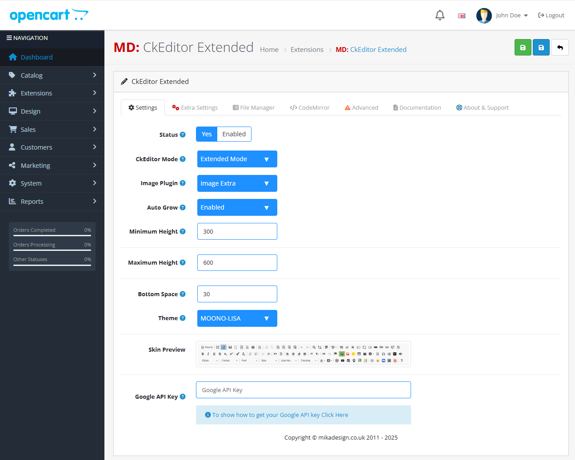Click the blue save button
Screen dimensions: 575x460
(x=541, y=48)
